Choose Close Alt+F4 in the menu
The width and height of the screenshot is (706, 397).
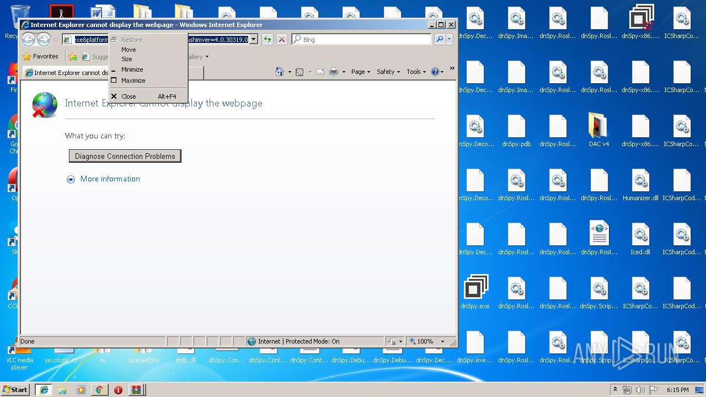[148, 96]
